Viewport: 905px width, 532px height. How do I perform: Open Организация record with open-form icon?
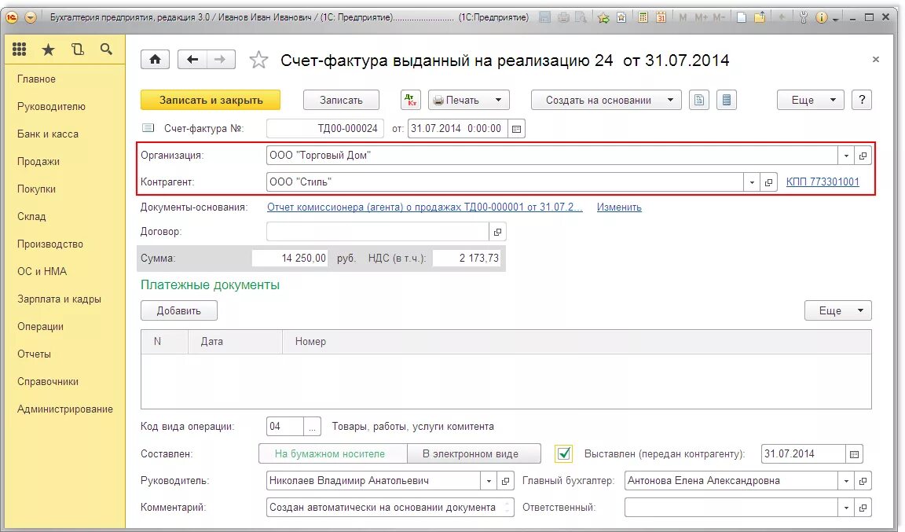click(x=863, y=156)
